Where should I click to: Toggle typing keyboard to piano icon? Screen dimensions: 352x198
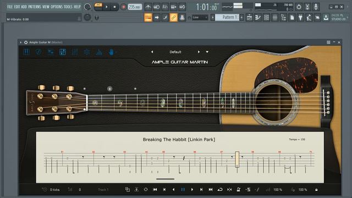pos(148,17)
